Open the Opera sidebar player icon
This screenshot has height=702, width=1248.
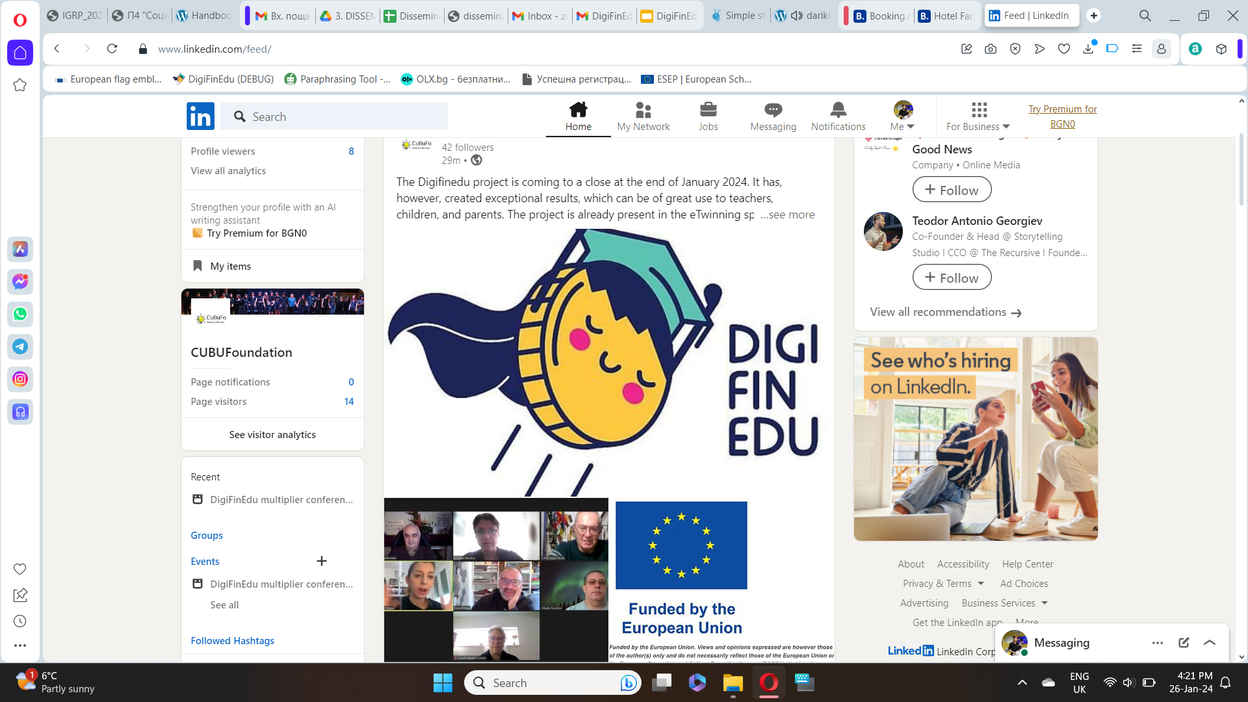click(x=20, y=411)
